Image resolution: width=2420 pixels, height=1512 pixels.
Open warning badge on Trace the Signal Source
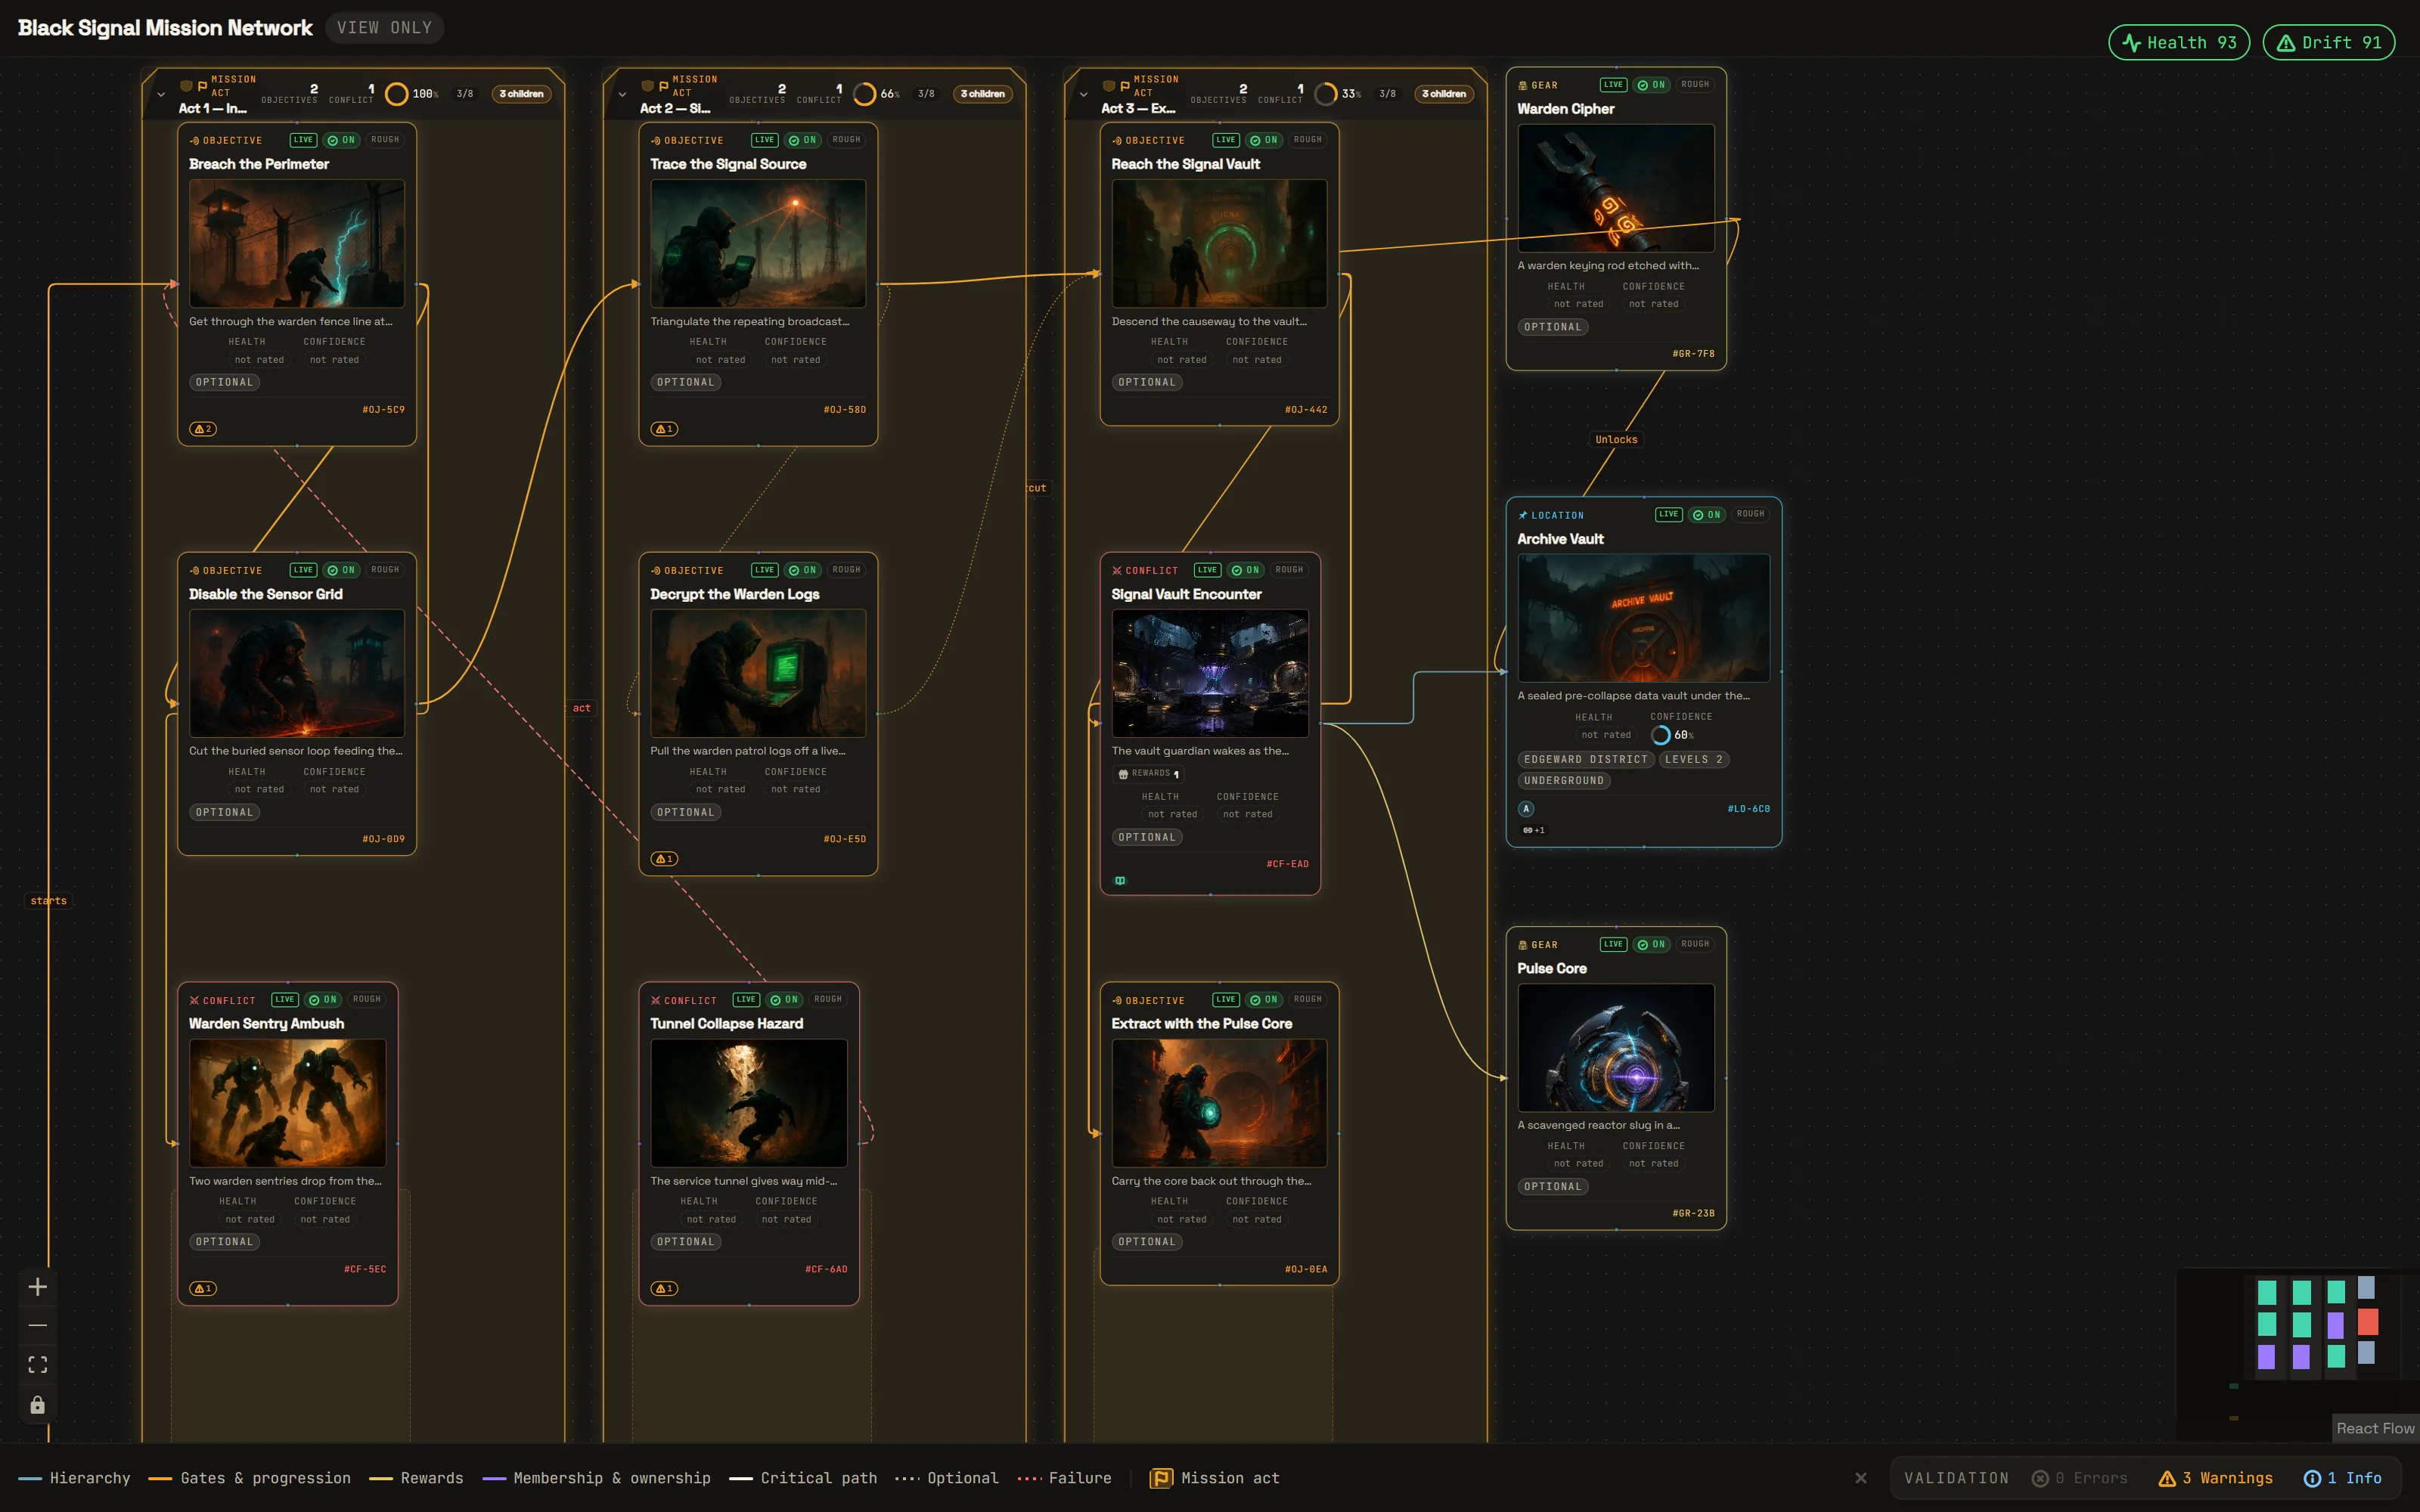pyautogui.click(x=664, y=429)
